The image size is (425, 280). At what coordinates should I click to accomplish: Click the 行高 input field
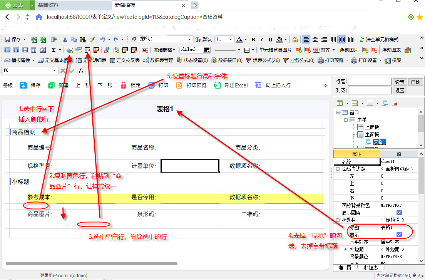[370, 82]
